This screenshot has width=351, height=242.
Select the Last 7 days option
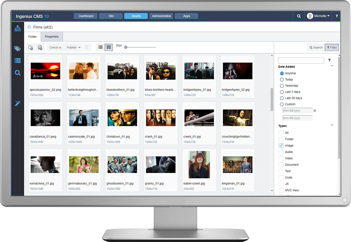[x=282, y=92]
